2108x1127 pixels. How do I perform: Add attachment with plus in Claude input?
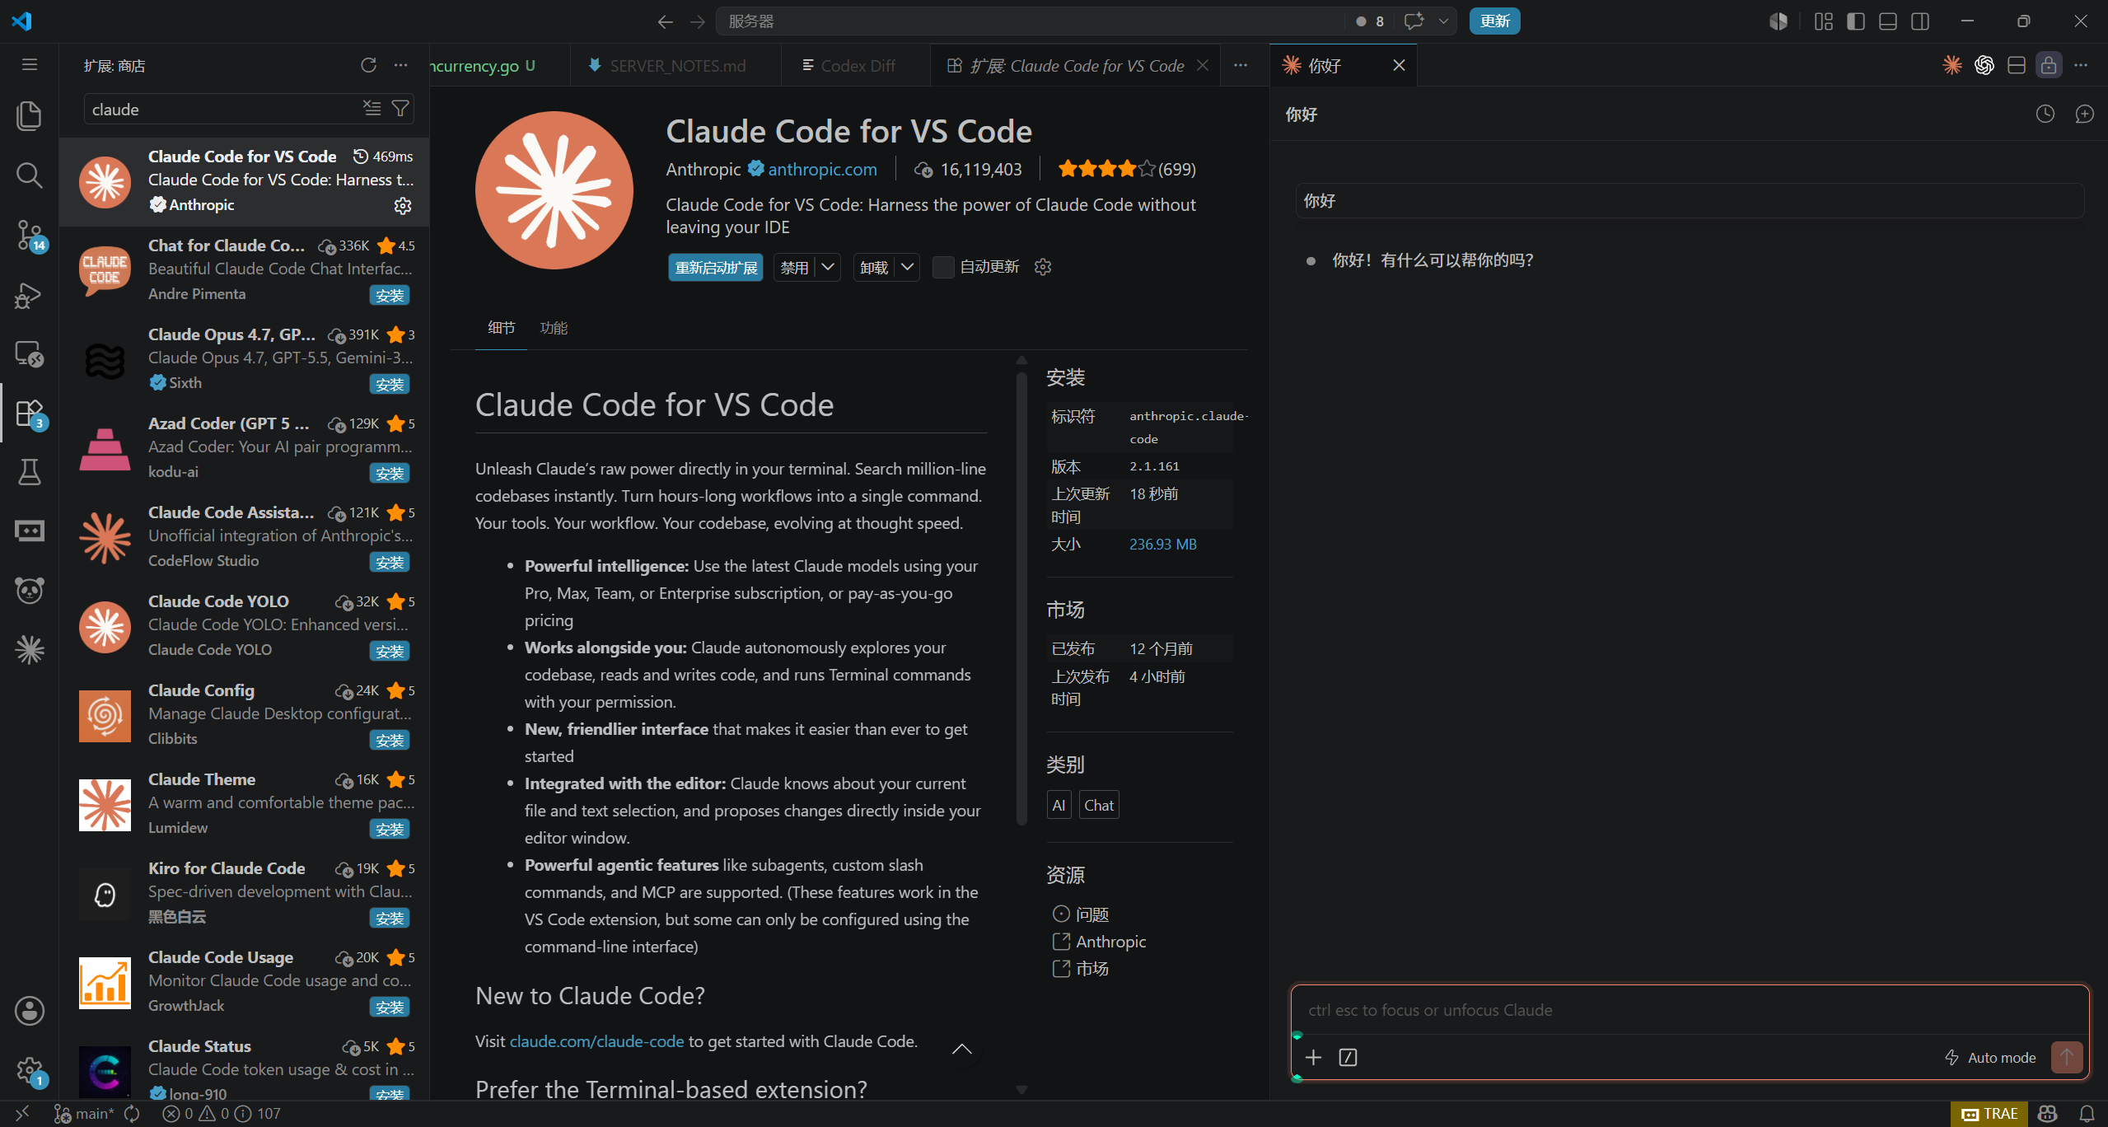pos(1314,1057)
